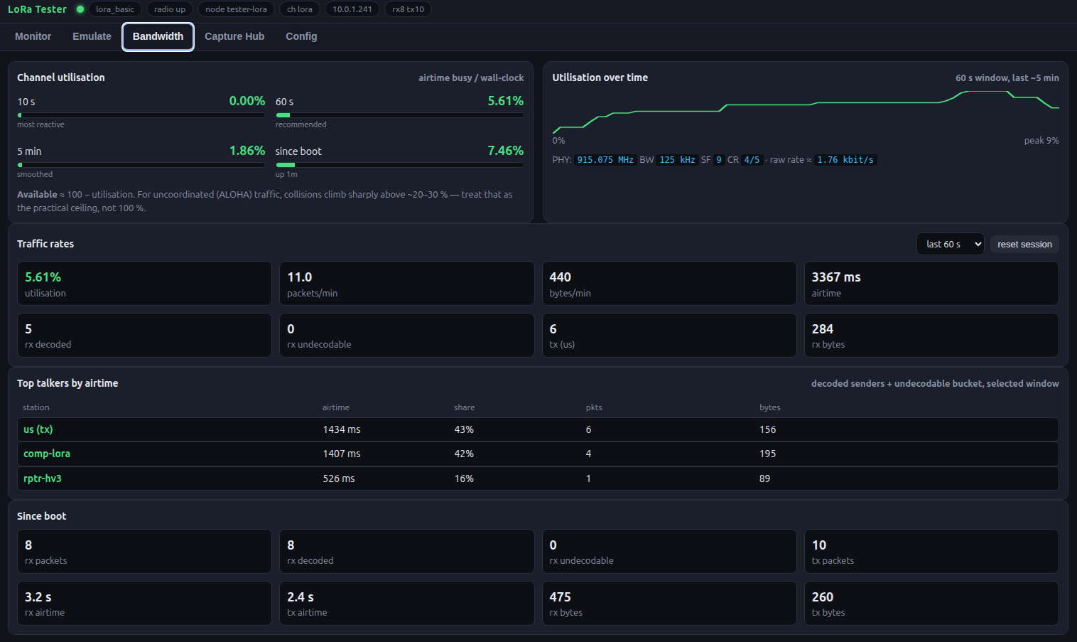Image resolution: width=1077 pixels, height=642 pixels.
Task: Click the spreading factor value 9
Action: [719, 160]
